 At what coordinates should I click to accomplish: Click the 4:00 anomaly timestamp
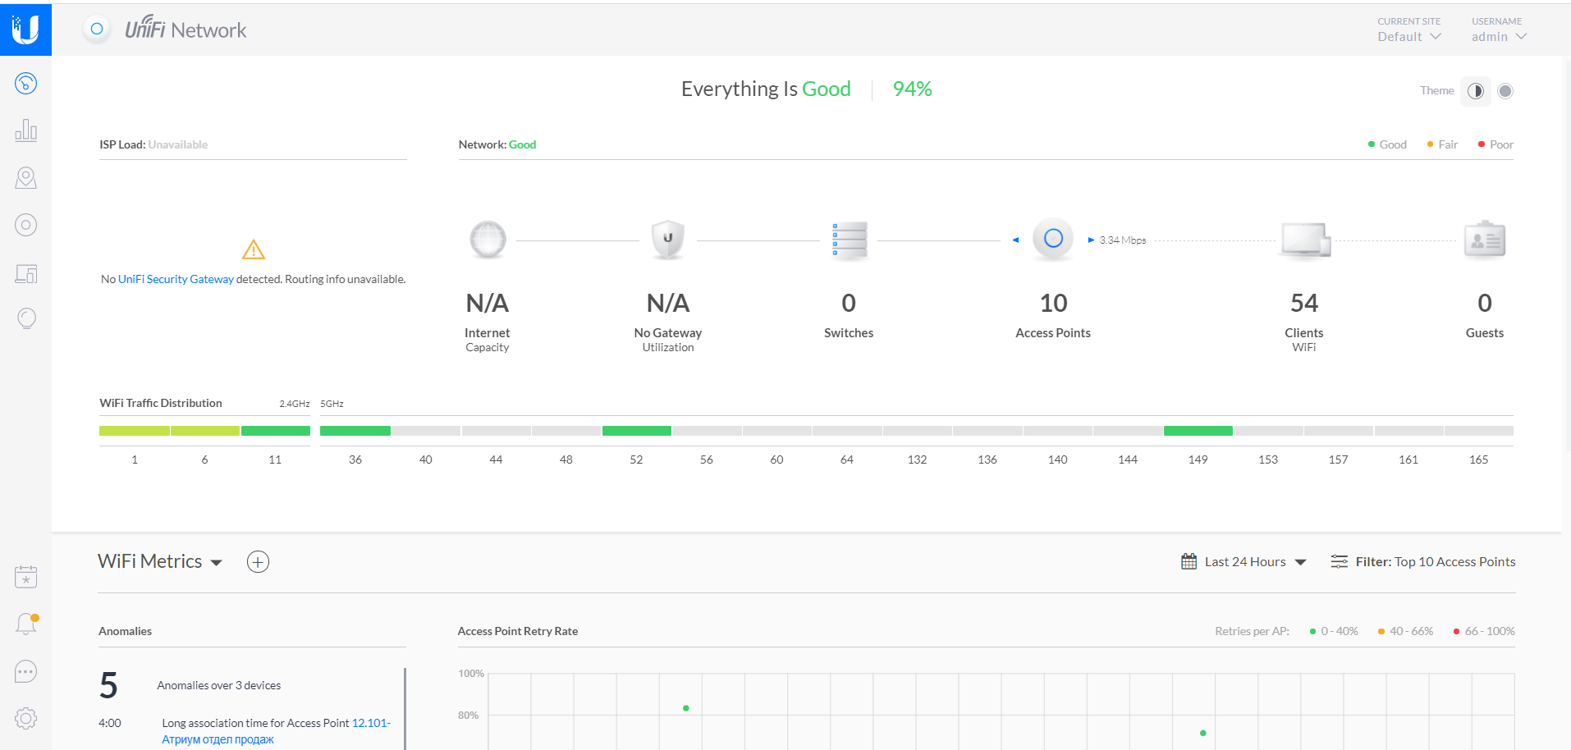(x=110, y=723)
